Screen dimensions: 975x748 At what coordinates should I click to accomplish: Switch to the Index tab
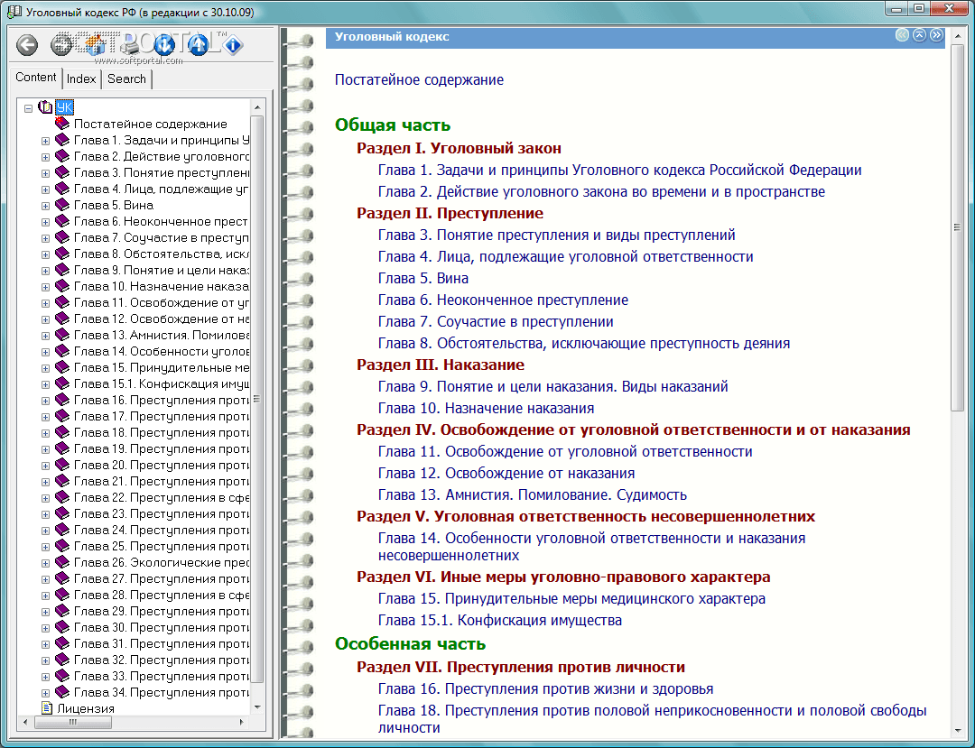click(x=81, y=78)
